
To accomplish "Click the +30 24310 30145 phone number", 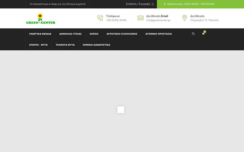I will pos(116,20).
